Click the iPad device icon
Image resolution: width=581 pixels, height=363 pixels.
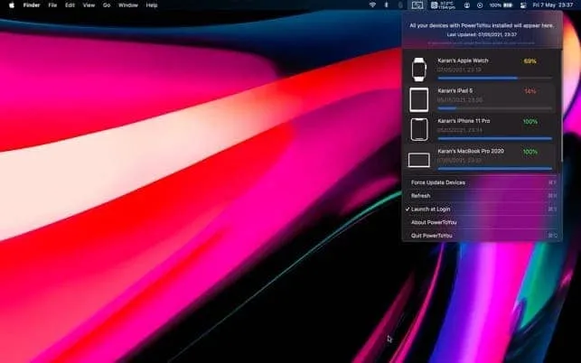(418, 99)
